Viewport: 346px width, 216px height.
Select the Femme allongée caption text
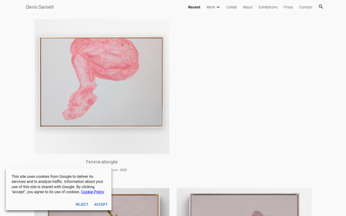click(x=101, y=162)
